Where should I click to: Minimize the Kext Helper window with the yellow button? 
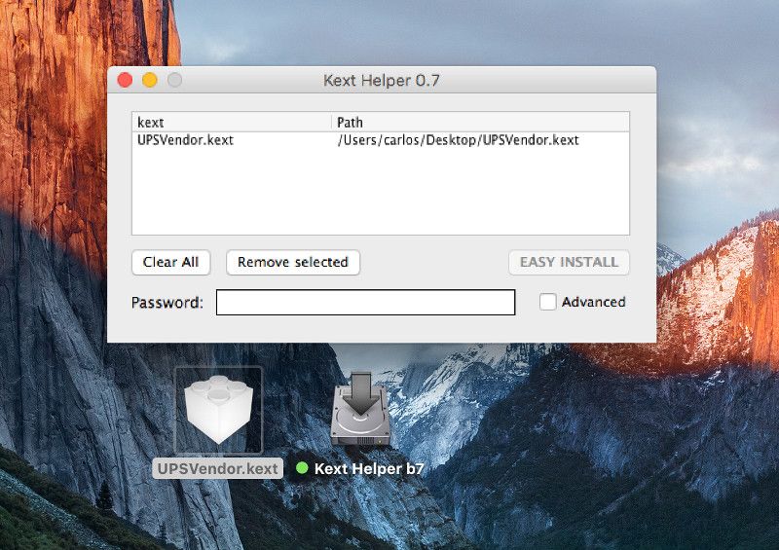(150, 80)
